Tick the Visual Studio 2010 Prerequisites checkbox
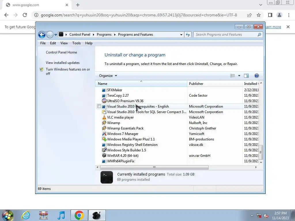The height and width of the screenshot is (221, 295). 99,106
